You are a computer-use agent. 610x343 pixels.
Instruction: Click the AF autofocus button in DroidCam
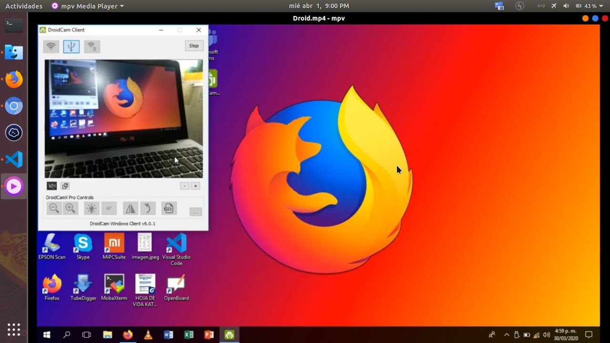(x=109, y=208)
